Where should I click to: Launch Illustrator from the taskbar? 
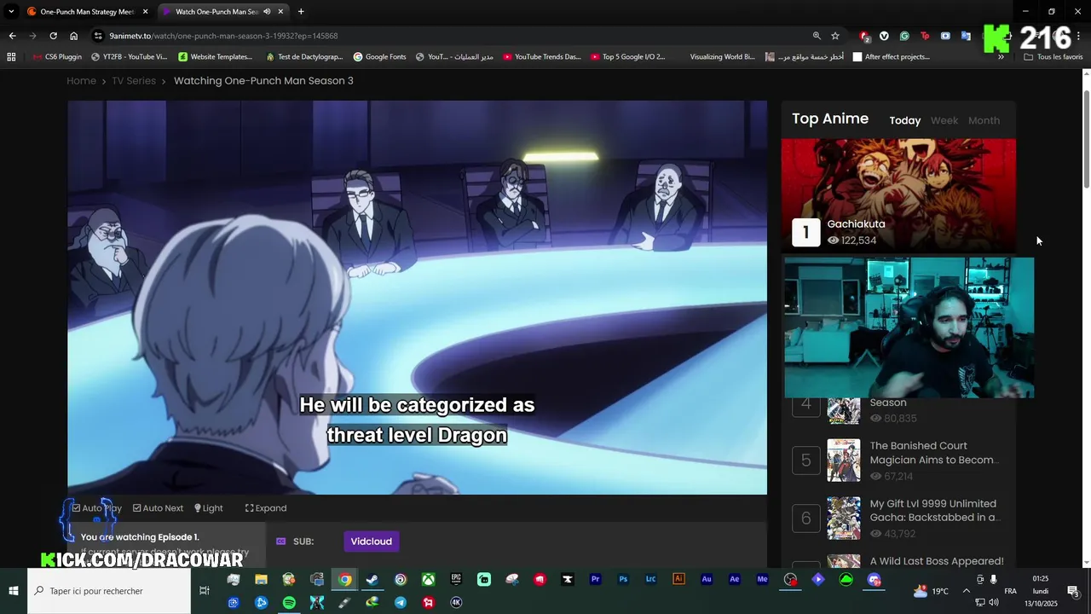(x=678, y=580)
